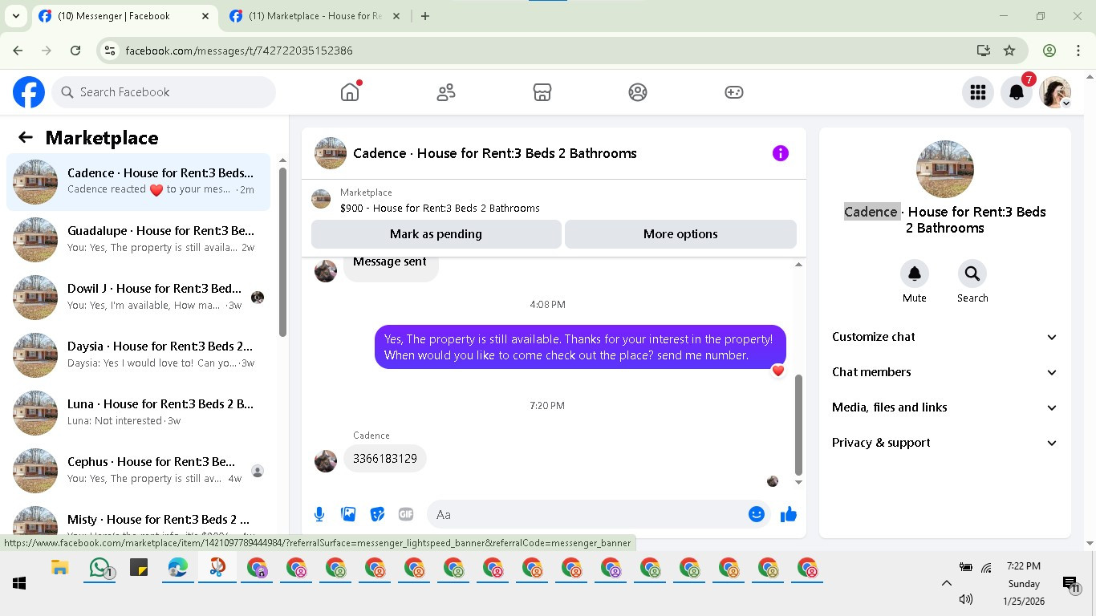The image size is (1096, 616).
Task: Navigate back in Chrome
Action: coord(18,51)
